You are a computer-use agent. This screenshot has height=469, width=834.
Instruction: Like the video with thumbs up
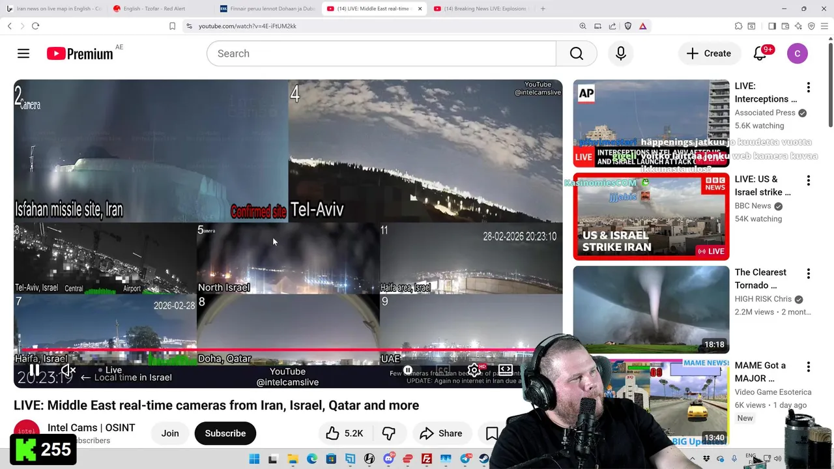[345, 433]
